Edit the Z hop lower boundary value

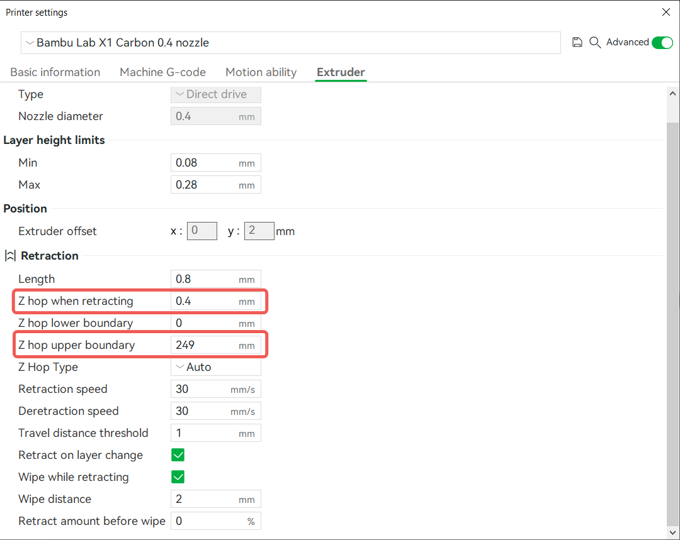tap(215, 323)
